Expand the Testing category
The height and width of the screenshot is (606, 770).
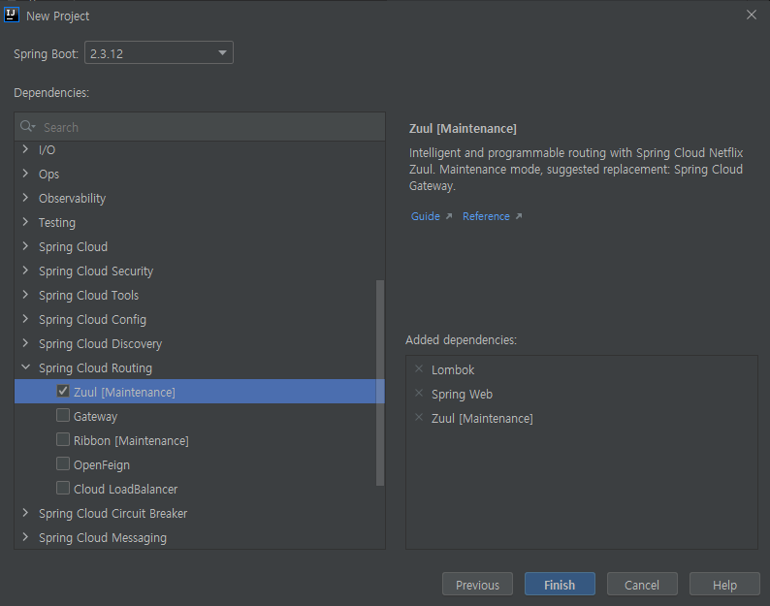(25, 221)
